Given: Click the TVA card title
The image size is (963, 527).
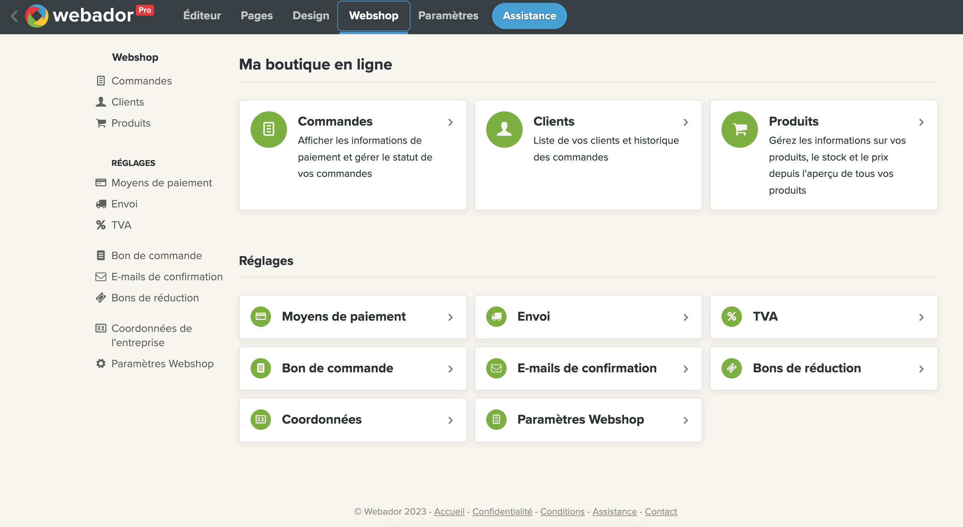Looking at the screenshot, I should 765,316.
